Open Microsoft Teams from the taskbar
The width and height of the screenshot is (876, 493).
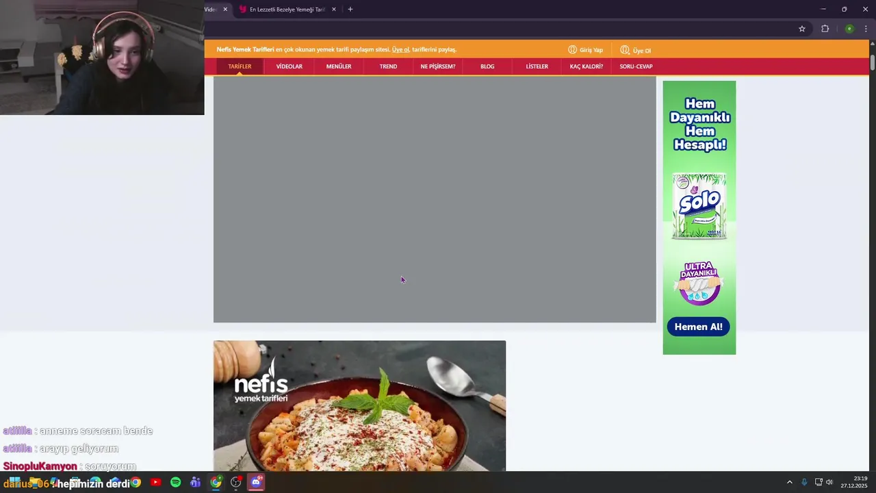click(195, 482)
